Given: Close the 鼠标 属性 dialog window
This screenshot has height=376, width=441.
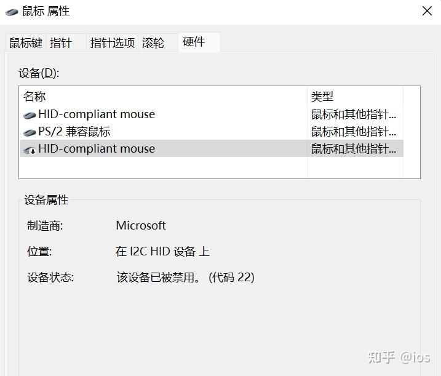Looking at the screenshot, I should click(427, 11).
